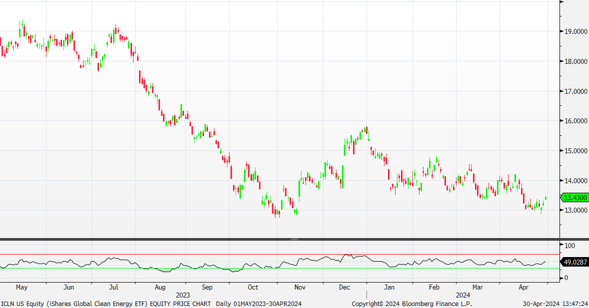Viewport: 589px width, 308px height.
Task: Click the 16.0000 price axis label
Action: tap(576, 121)
